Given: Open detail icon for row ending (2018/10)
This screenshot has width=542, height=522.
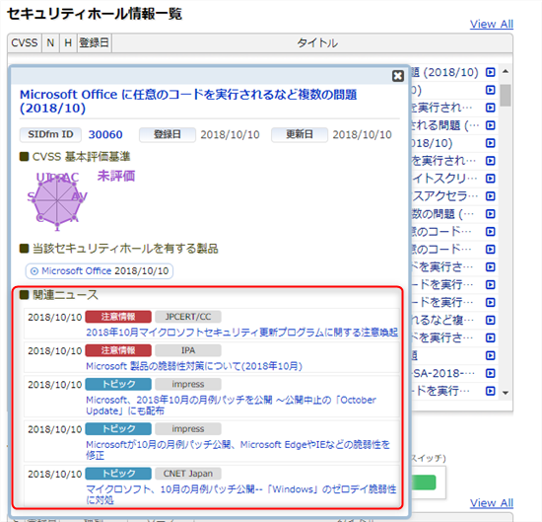Looking at the screenshot, I should pos(490,72).
